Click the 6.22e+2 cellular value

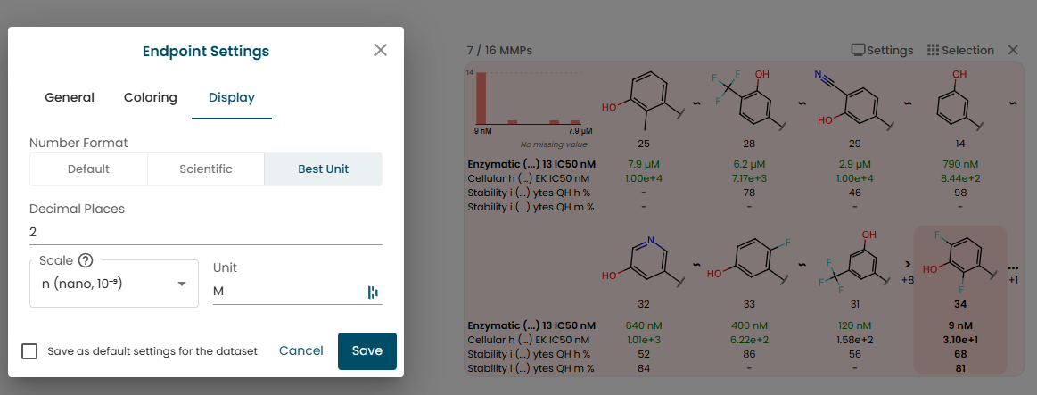pyautogui.click(x=749, y=340)
